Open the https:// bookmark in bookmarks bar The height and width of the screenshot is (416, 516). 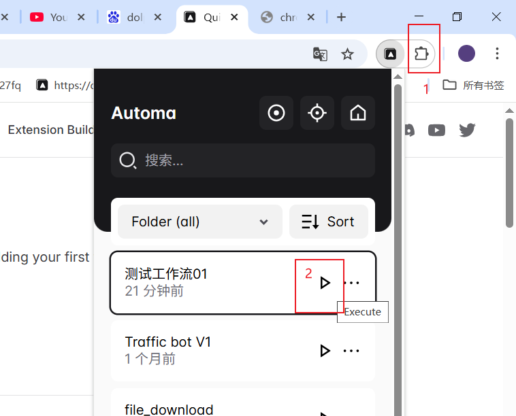pyautogui.click(x=65, y=86)
